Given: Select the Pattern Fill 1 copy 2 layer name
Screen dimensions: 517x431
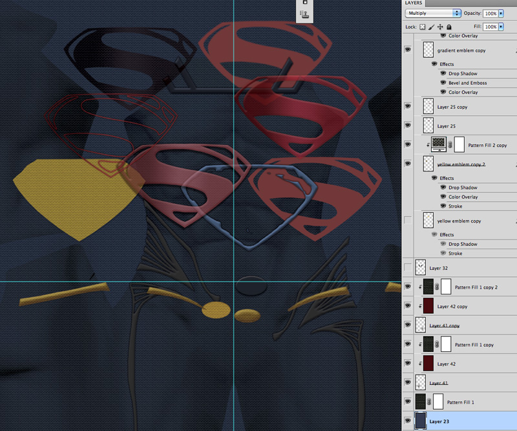Looking at the screenshot, I should pos(476,287).
